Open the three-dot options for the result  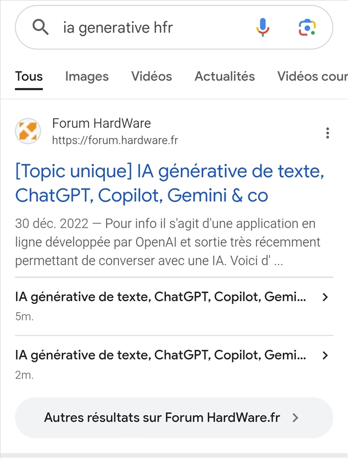coord(328,133)
